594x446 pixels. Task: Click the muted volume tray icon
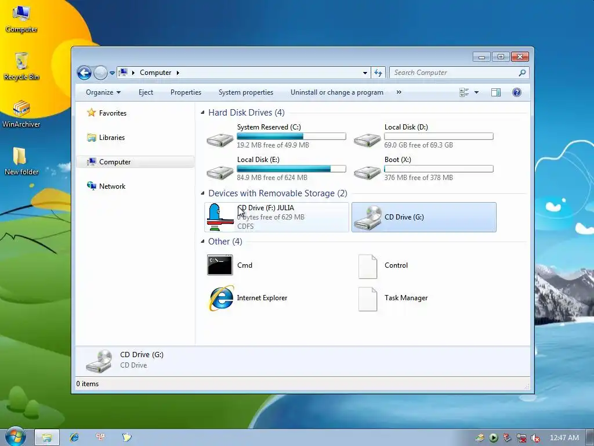click(535, 438)
